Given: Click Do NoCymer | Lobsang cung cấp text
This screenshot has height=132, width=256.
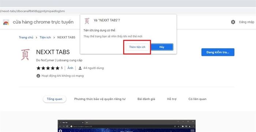Looking at the screenshot, I should click(x=59, y=60).
